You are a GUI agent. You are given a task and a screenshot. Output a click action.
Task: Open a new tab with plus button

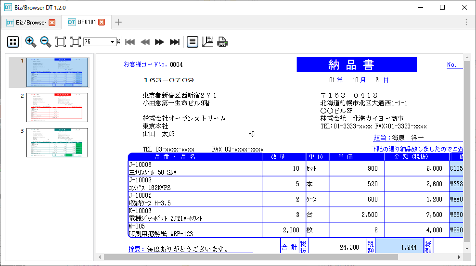[x=118, y=22]
